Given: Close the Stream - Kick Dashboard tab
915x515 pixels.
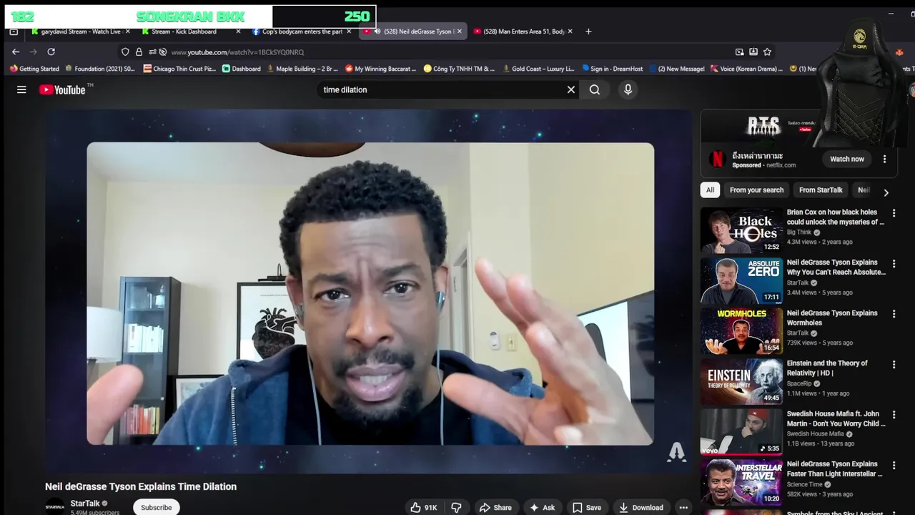Looking at the screenshot, I should pos(238,31).
